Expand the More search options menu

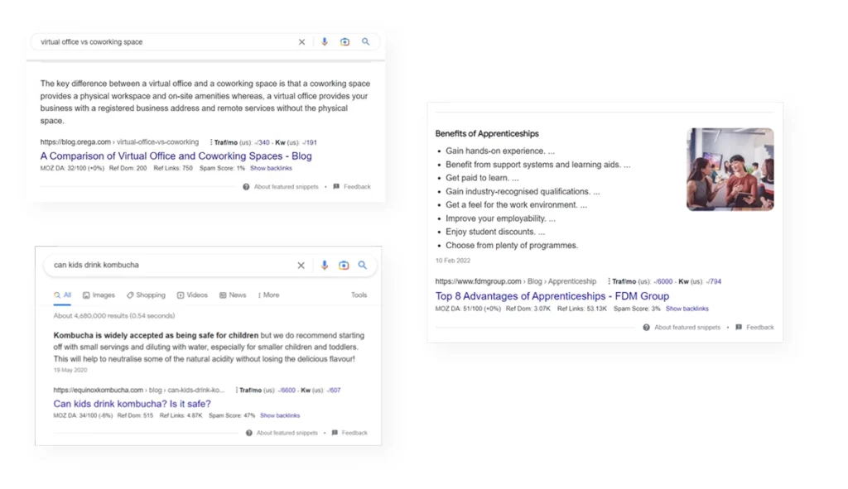(x=268, y=295)
